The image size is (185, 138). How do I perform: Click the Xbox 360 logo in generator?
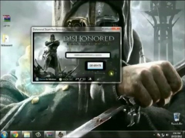tap(66, 79)
